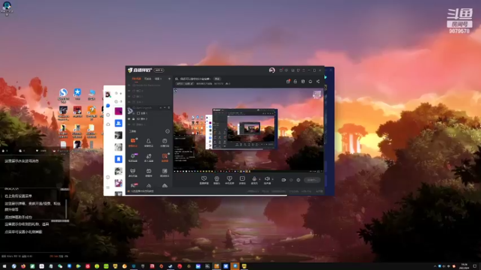Click the circular icon beside the tools header
This screenshot has width=481, height=270.
[168, 131]
